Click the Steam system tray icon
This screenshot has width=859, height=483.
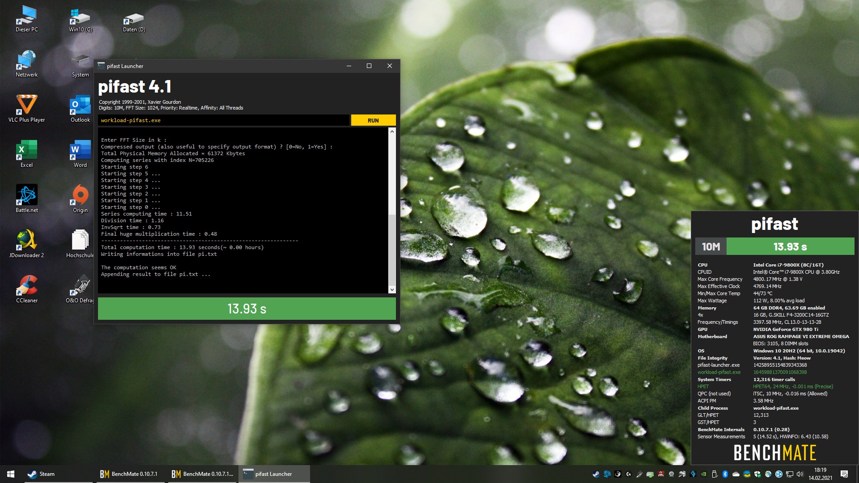596,474
